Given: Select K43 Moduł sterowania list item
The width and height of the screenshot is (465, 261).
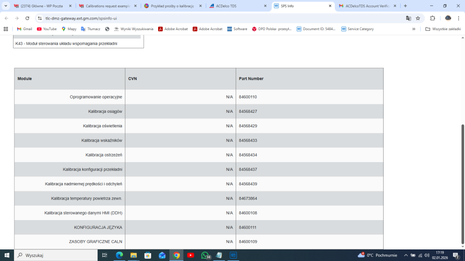Looking at the screenshot, I should [x=78, y=44].
